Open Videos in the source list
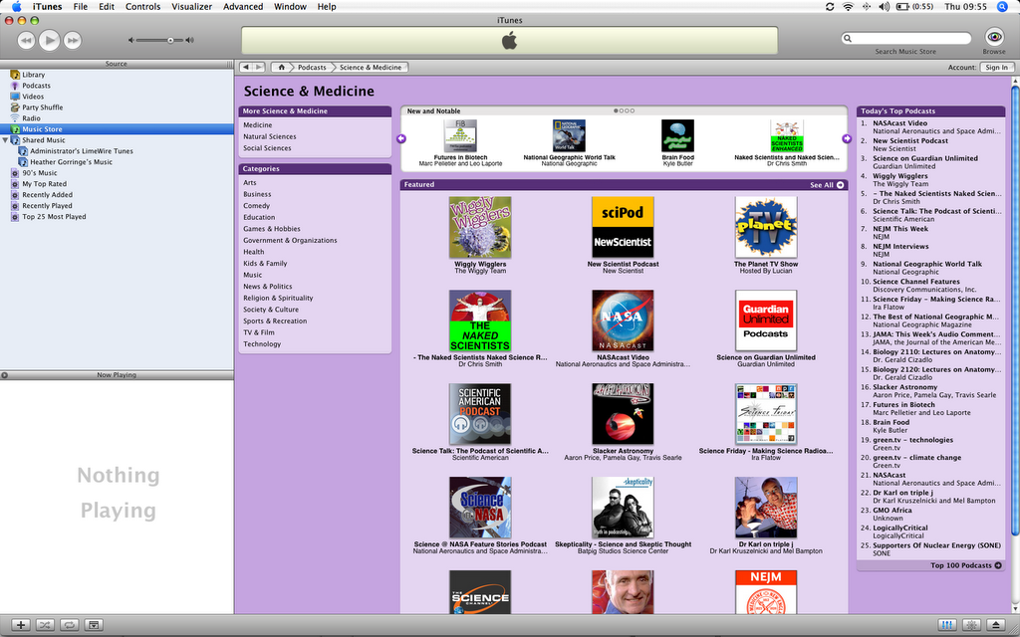1020x637 pixels. 33,97
